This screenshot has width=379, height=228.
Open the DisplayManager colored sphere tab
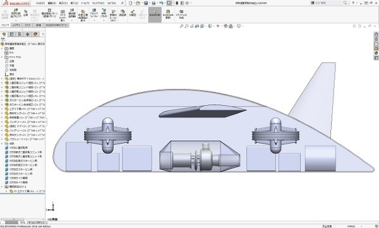[35, 34]
